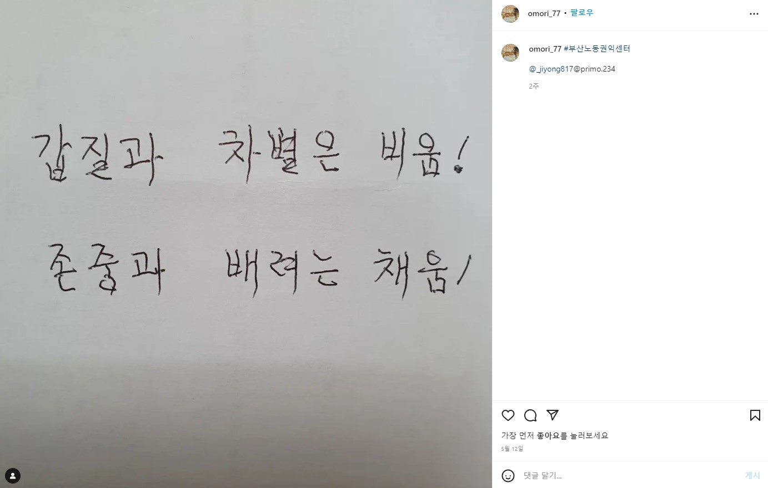Click omori_77 avatar in header
The image size is (768, 488).
(x=510, y=14)
